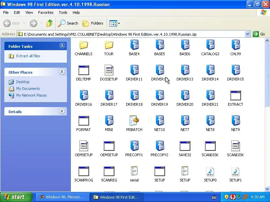The image size is (270, 202).
Task: Open the Favorites menu
Action: pos(46,12)
